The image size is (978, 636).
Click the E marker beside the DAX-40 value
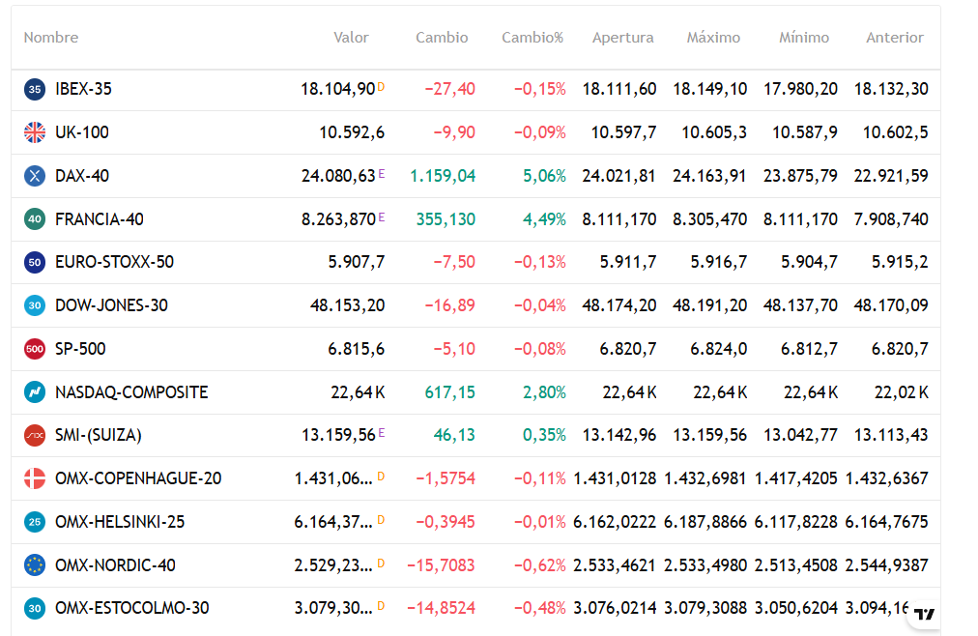tap(382, 174)
